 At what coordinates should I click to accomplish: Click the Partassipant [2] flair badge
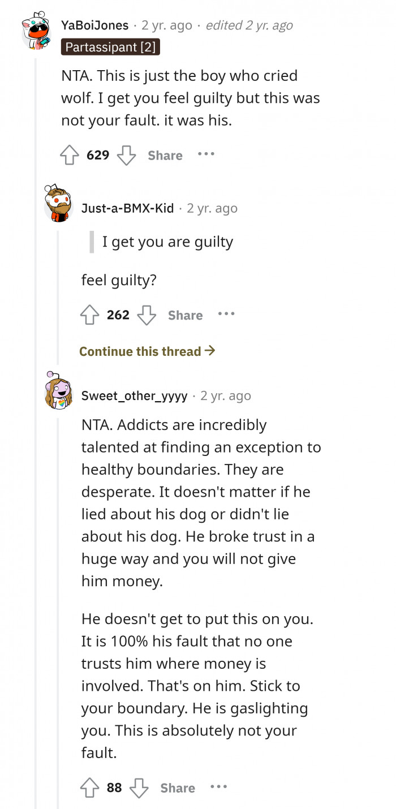click(x=110, y=48)
